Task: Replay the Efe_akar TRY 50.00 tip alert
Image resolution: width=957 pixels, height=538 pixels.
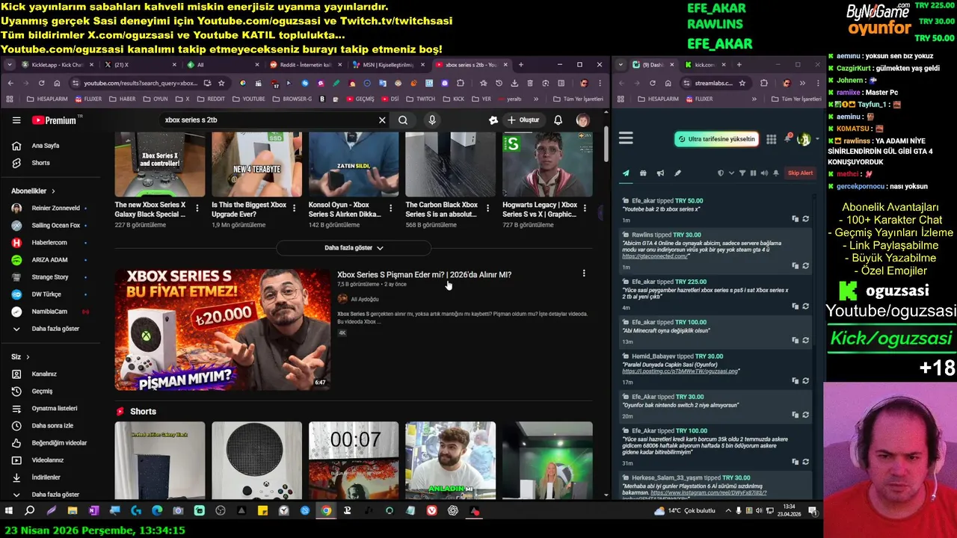Action: 805,219
